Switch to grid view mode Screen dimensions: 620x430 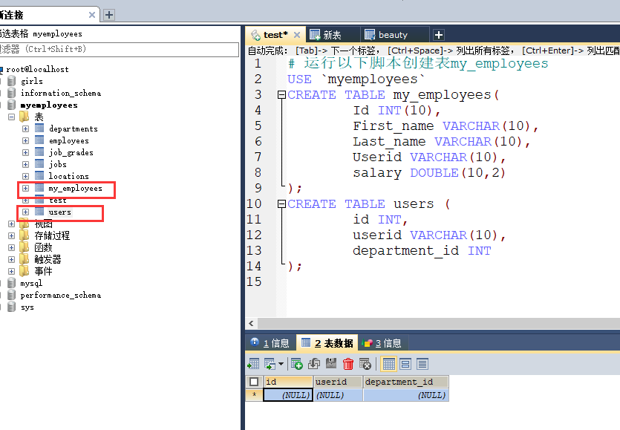pos(388,364)
